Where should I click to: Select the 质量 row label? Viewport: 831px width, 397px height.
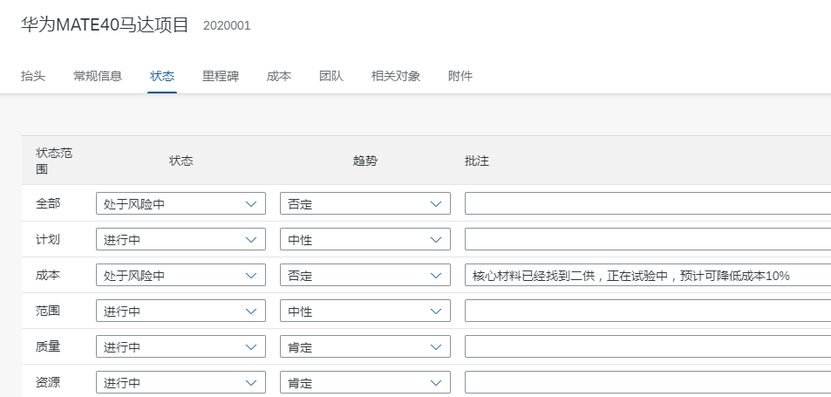click(x=48, y=346)
